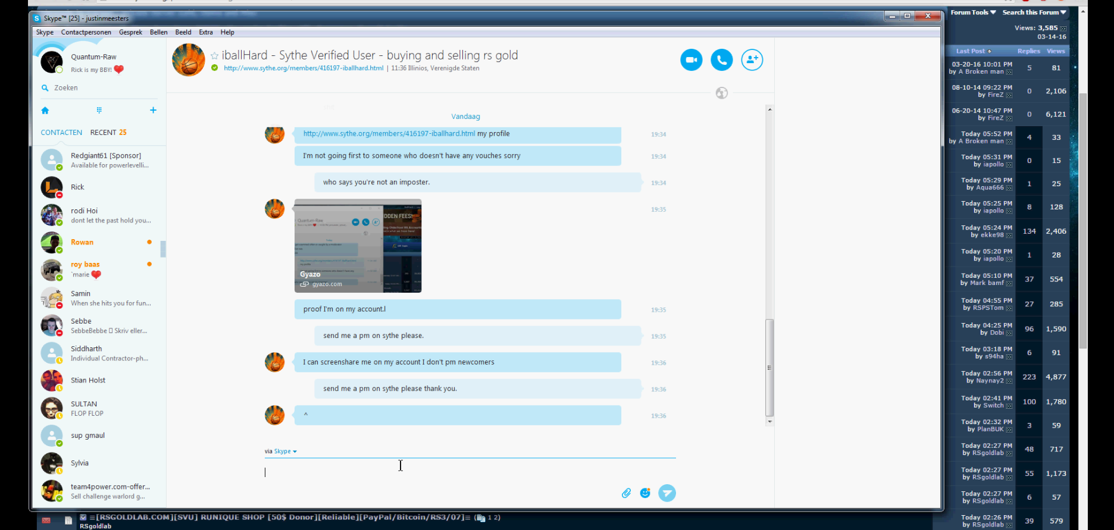The height and width of the screenshot is (530, 1114).
Task: Open the Gyazo screenshot thumbnail
Action: click(x=358, y=246)
